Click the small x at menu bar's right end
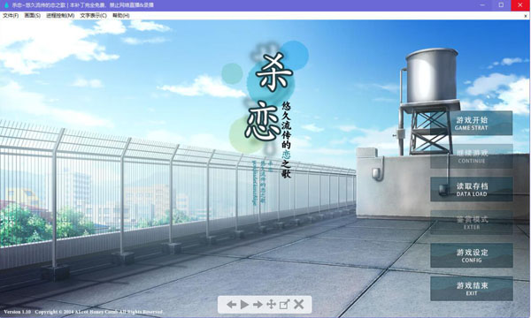This screenshot has width=531, height=318. point(526,16)
